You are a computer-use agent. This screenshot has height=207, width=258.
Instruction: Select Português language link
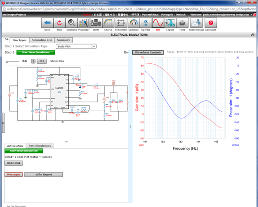(x=167, y=15)
